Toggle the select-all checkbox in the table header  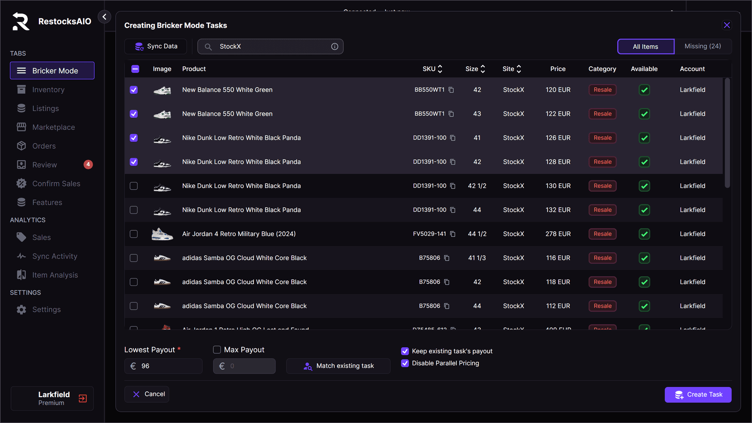(135, 69)
